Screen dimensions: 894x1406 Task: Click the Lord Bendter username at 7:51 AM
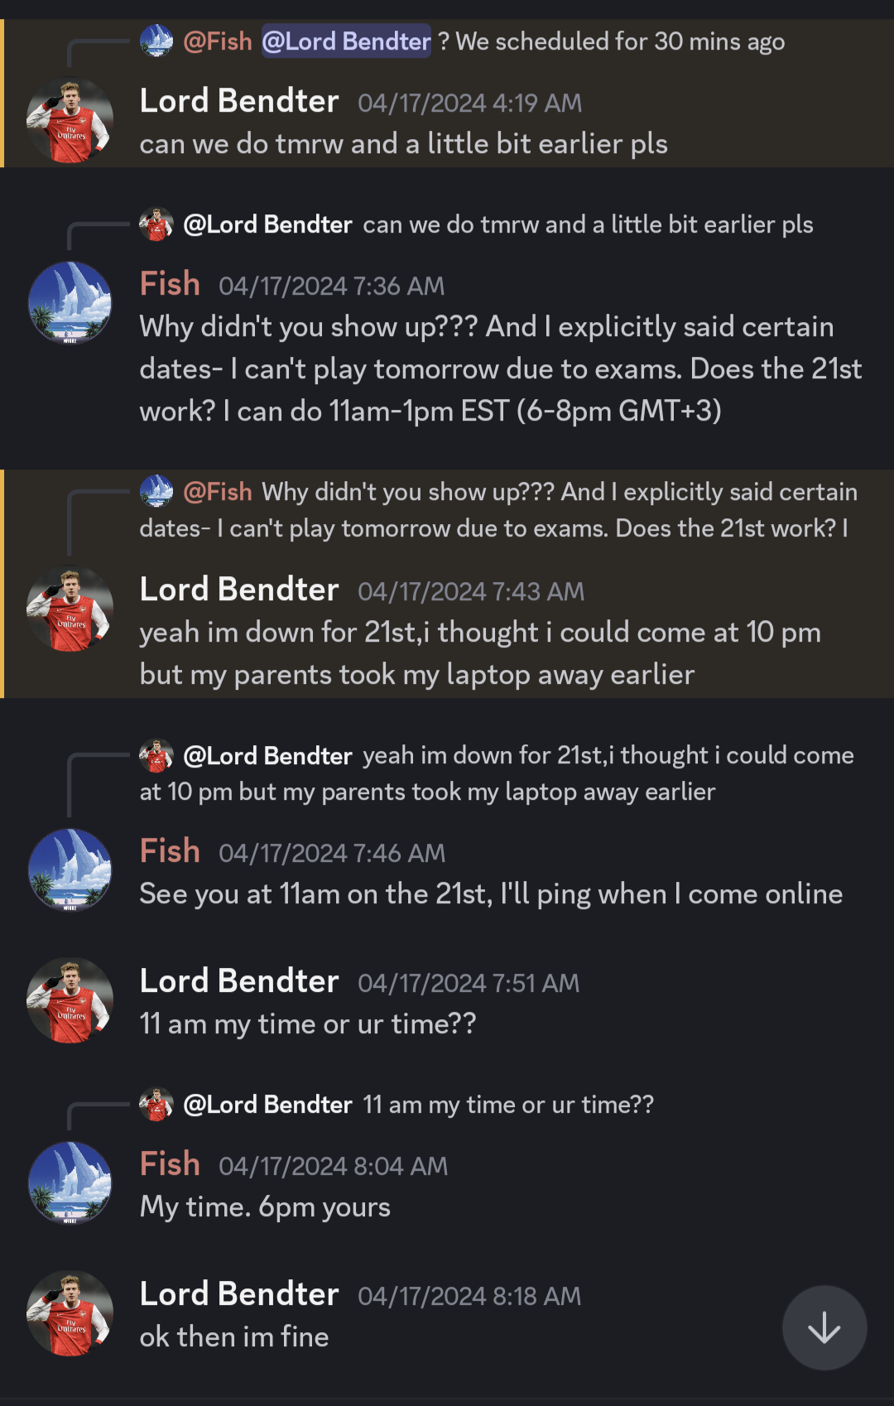click(x=239, y=981)
